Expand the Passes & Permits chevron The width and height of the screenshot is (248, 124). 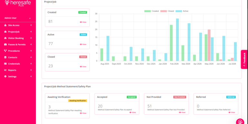(31, 45)
